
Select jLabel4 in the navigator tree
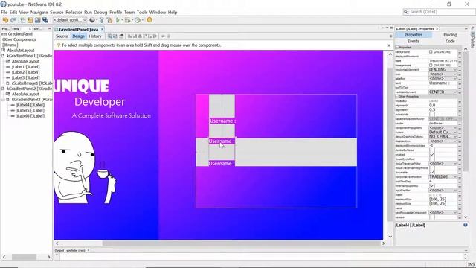30,105
